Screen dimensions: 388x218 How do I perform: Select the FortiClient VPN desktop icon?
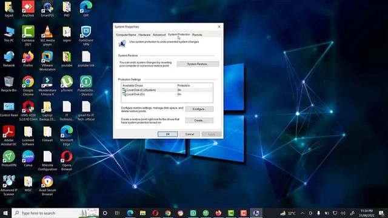click(x=86, y=36)
